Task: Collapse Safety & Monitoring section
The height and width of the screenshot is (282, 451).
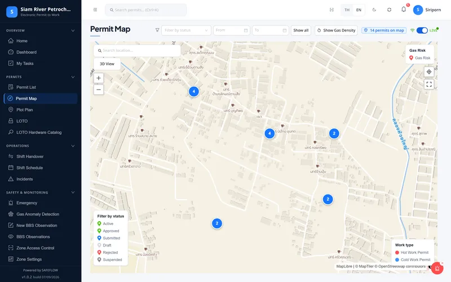Action: (73, 192)
